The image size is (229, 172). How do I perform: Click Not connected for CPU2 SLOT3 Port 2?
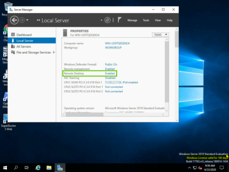(x=114, y=91)
